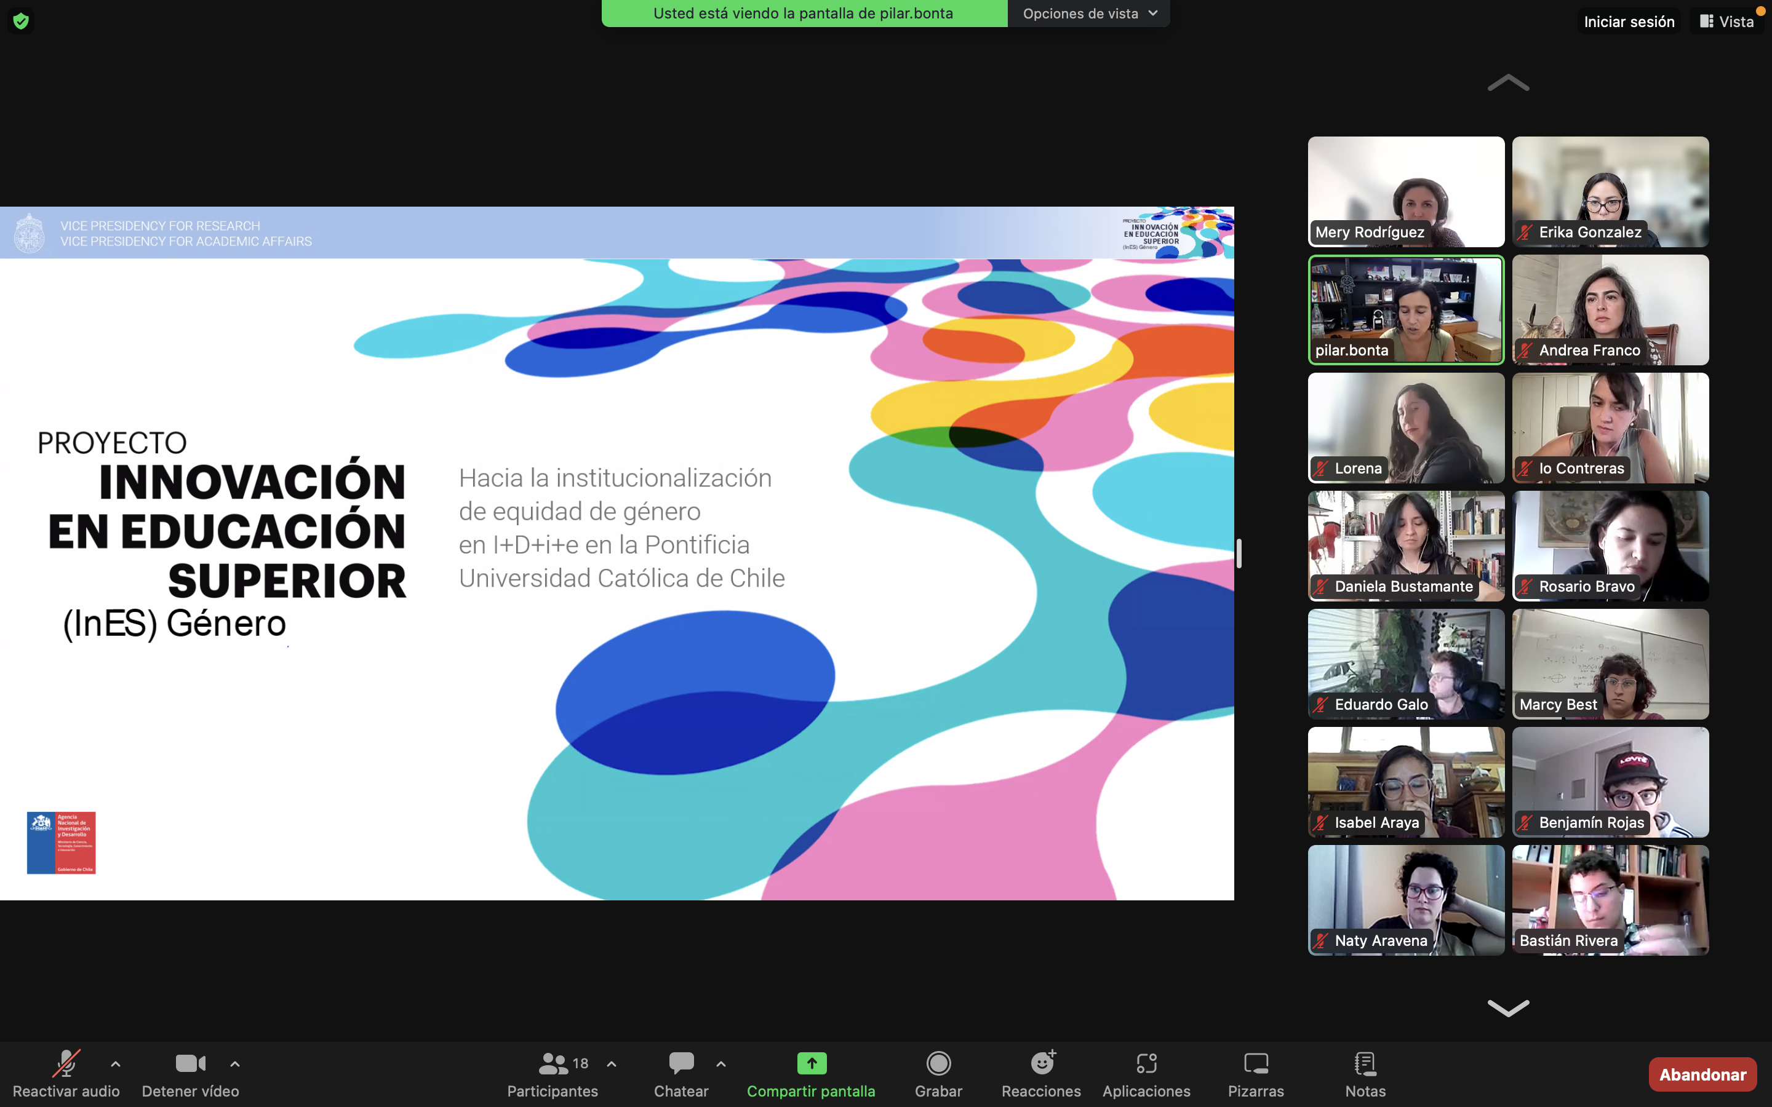Open the Vista layout menu

coord(1727,22)
